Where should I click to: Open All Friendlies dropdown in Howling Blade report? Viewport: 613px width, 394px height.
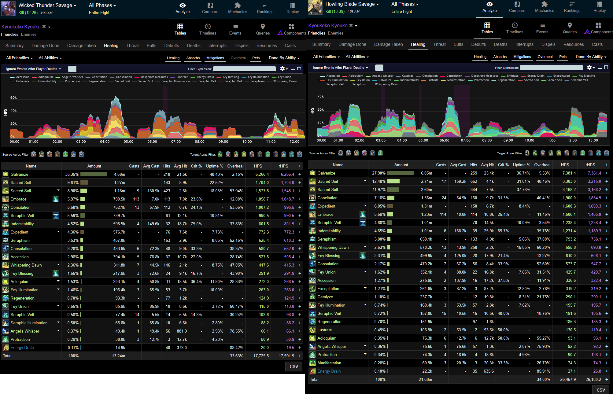(x=326, y=57)
